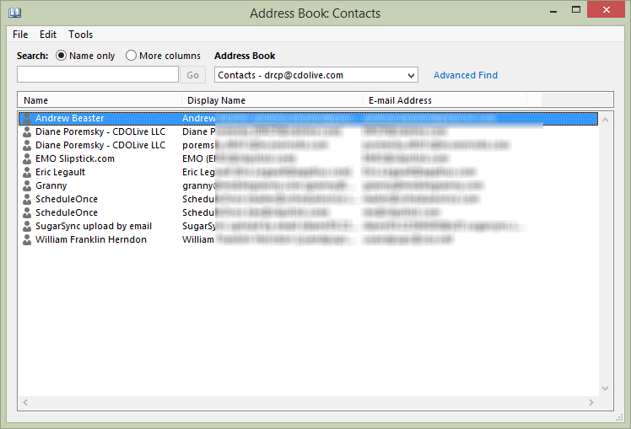Open the File menu
The image size is (631, 429).
pos(20,35)
